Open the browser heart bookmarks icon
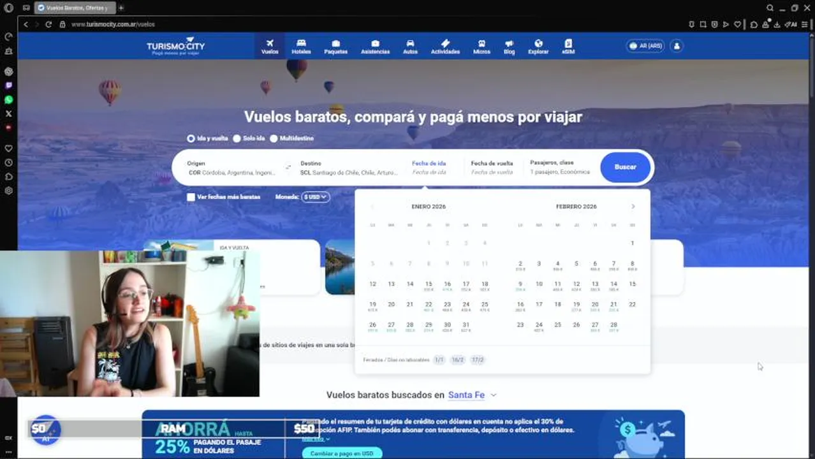This screenshot has width=815, height=459. click(x=737, y=24)
